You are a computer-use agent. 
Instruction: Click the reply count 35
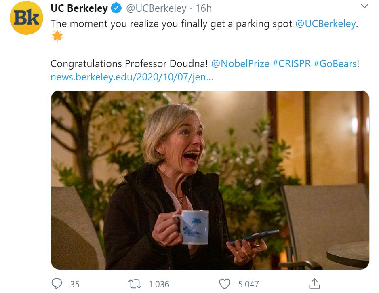(x=75, y=284)
